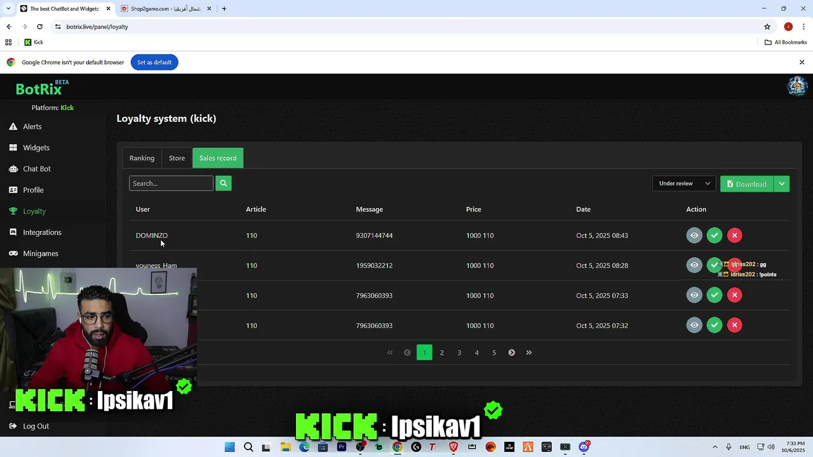The image size is (813, 457).
Task: Click the address bar URL
Action: tap(97, 27)
